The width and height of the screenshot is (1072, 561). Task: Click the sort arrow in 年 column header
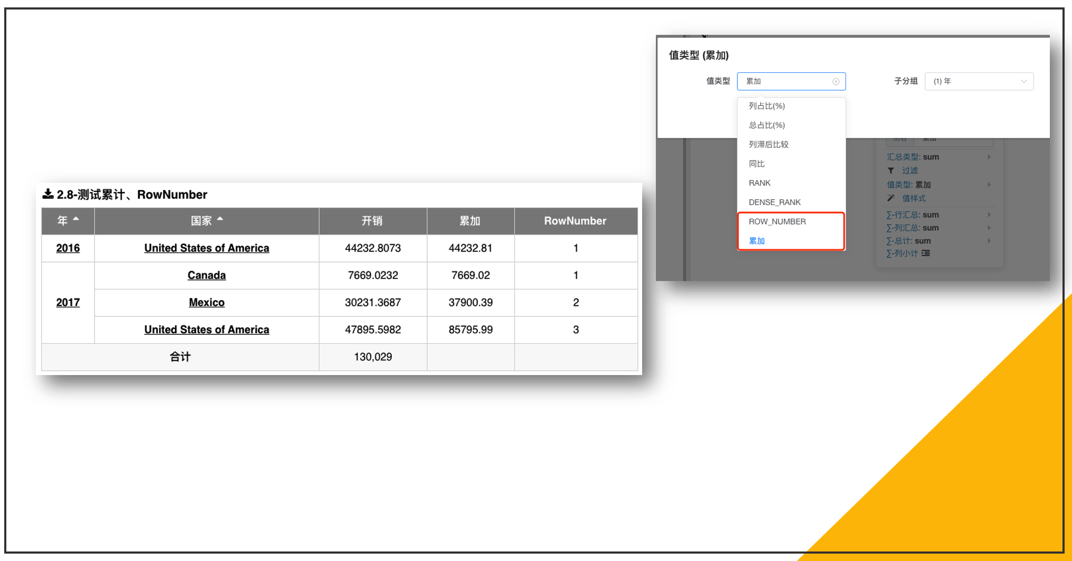[x=76, y=219]
